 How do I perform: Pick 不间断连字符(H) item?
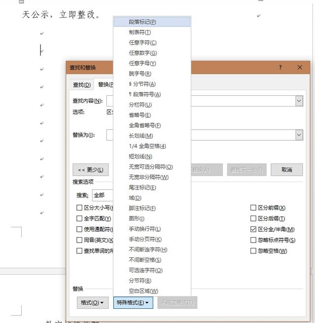pos(152,249)
